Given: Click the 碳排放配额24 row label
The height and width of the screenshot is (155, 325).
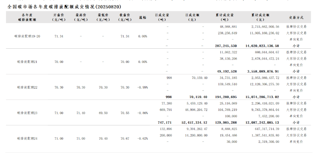Looking at the screenshot, I should pos(27,139).
